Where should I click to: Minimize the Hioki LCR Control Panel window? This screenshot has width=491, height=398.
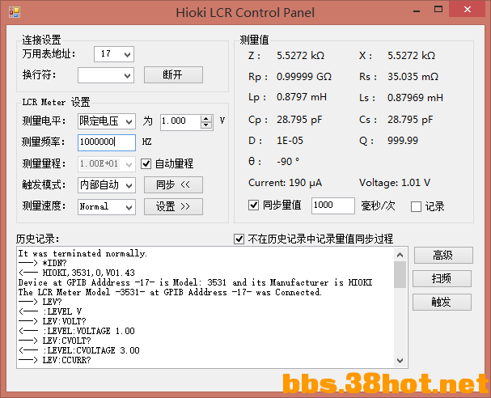pos(416,10)
